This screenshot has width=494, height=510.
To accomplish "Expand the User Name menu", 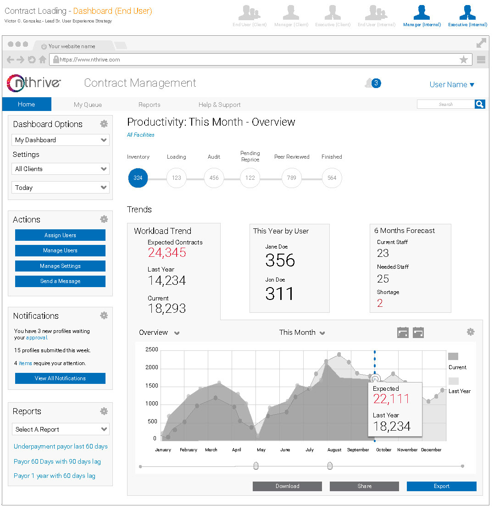I will [451, 84].
